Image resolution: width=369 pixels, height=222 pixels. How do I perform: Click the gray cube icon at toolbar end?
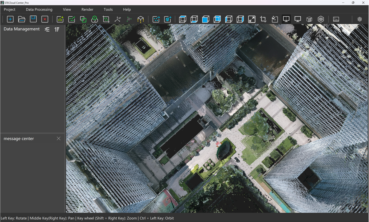pyautogui.click(x=359, y=19)
